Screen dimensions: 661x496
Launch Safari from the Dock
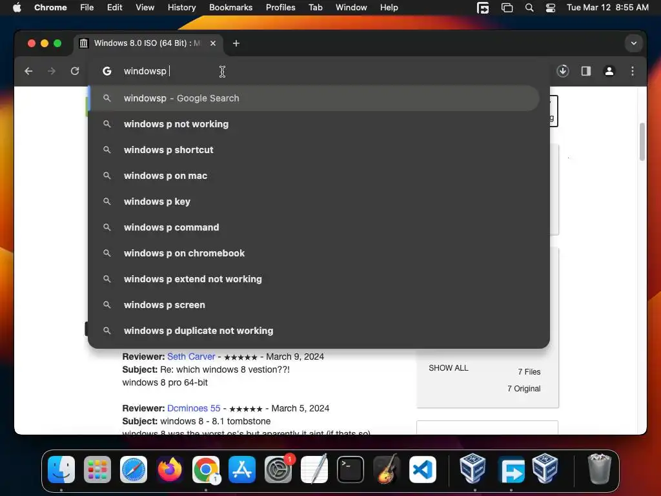134,470
